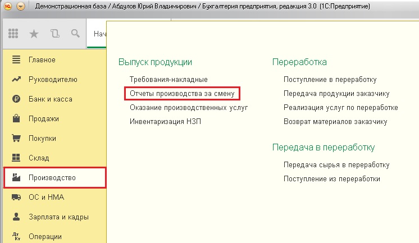The height and width of the screenshot is (243, 419).
Task: Select the Склад section
Action: pos(39,158)
